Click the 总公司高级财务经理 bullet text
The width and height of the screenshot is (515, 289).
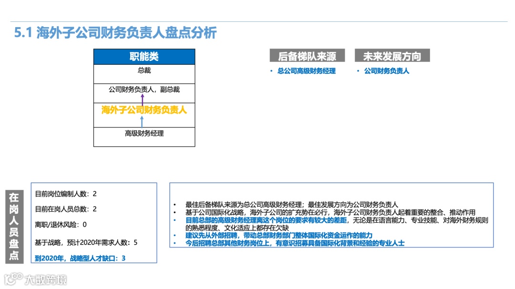[307, 71]
